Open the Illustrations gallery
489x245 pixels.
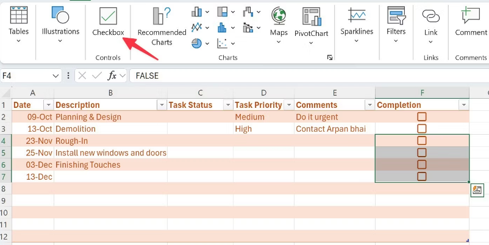[x=60, y=25]
